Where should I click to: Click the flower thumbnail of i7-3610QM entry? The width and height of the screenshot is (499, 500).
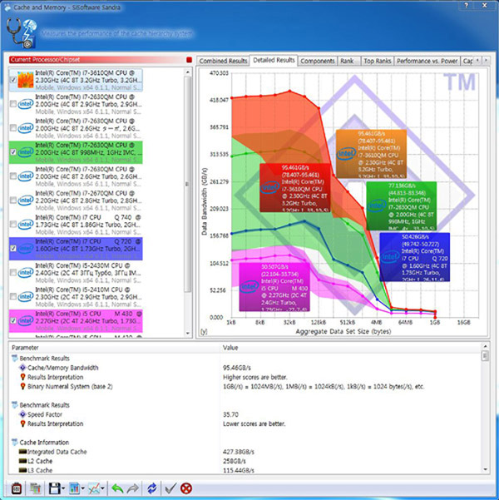tap(26, 80)
